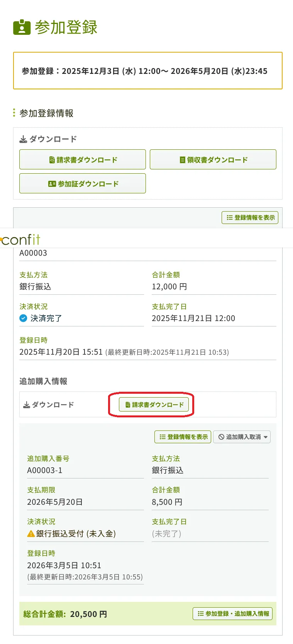293x644 pixels.
Task: Click the blue 決済完了 checkmark icon
Action: click(x=23, y=318)
